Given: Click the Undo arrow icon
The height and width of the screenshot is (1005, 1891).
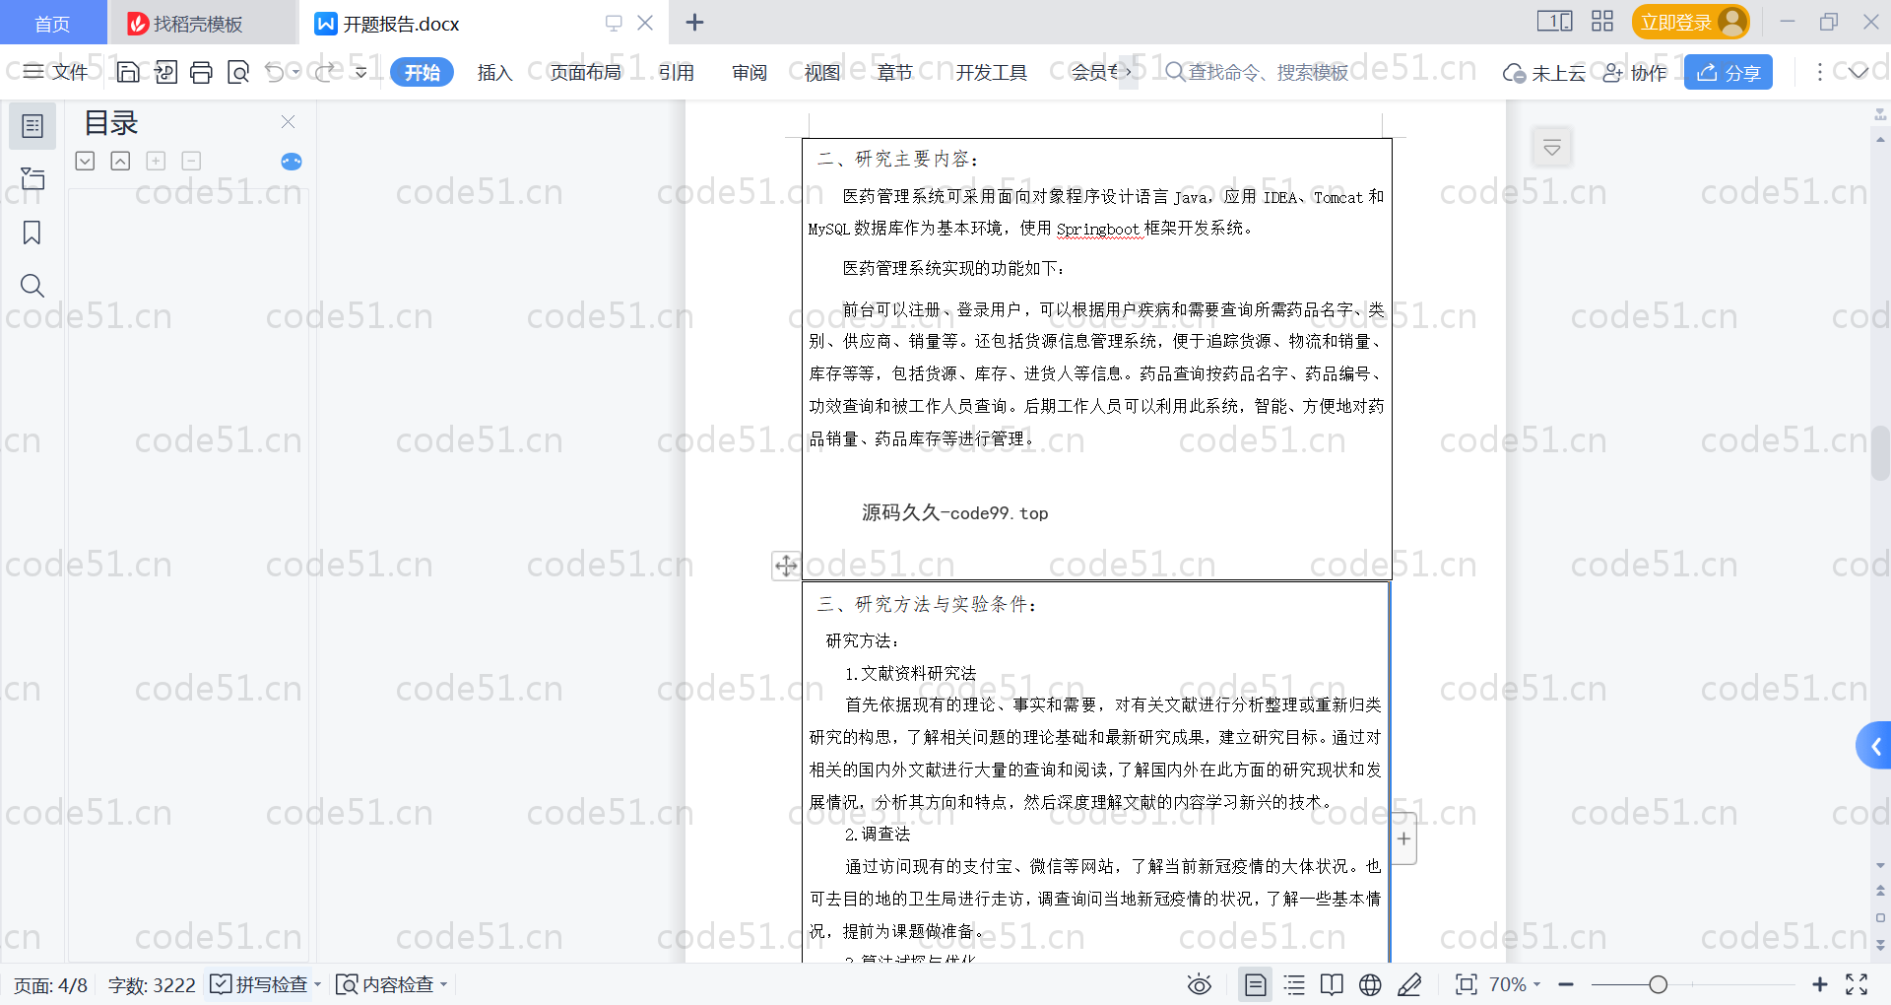Looking at the screenshot, I should (x=275, y=72).
